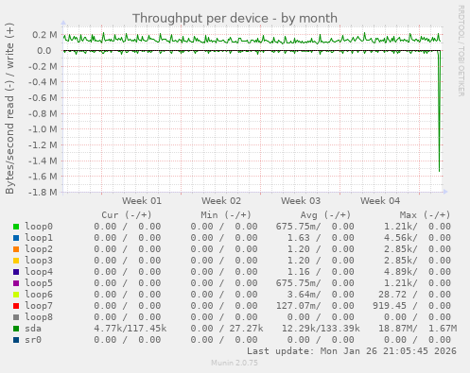The width and height of the screenshot is (470, 373).
Task: Click the '-1.8 M' y-axis label
Action: tap(43, 192)
